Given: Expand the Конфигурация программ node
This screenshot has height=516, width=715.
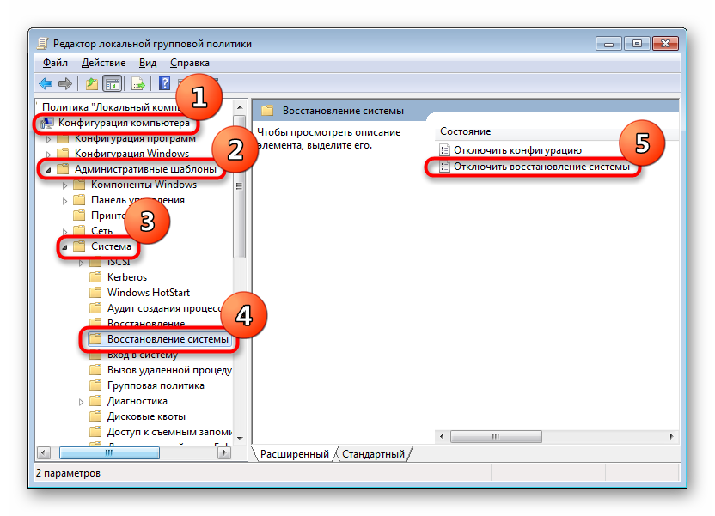Looking at the screenshot, I should click(49, 139).
